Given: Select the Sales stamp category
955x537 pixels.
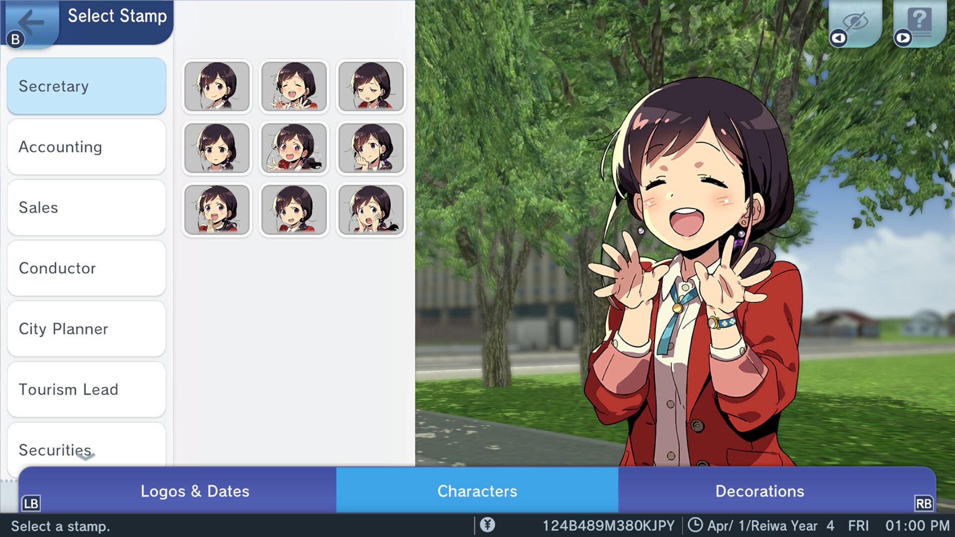Looking at the screenshot, I should [86, 207].
